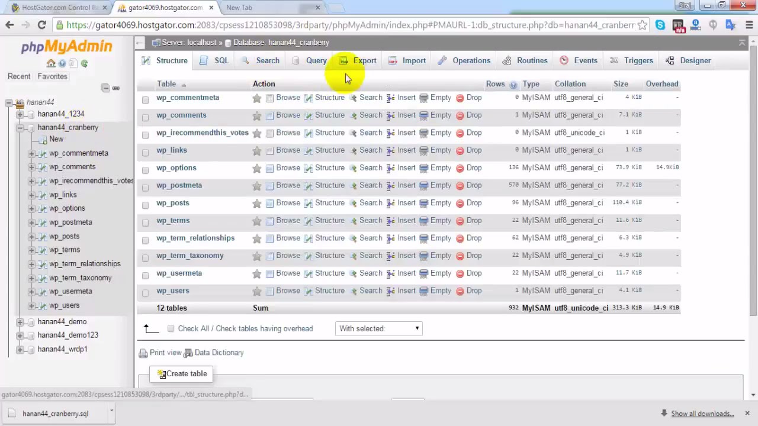Open the wp_postmeta table name link

click(x=179, y=185)
